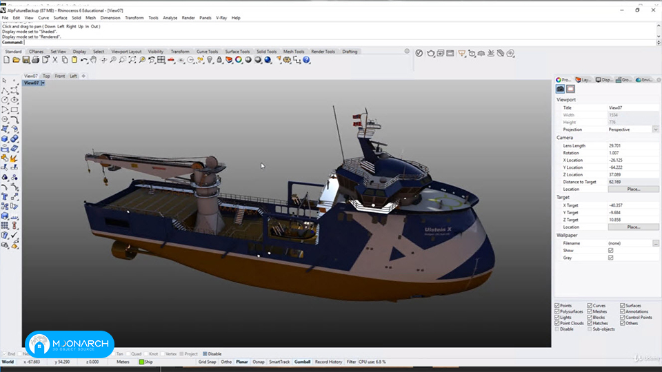The width and height of the screenshot is (662, 372).
Task: Select the Text object tool in sidebar
Action: pos(5,197)
